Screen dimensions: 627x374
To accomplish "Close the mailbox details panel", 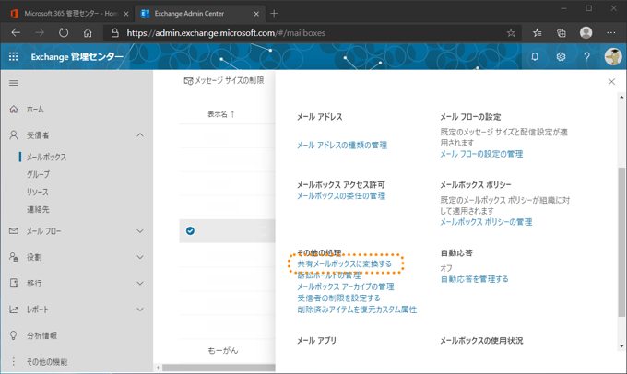I will [x=611, y=82].
